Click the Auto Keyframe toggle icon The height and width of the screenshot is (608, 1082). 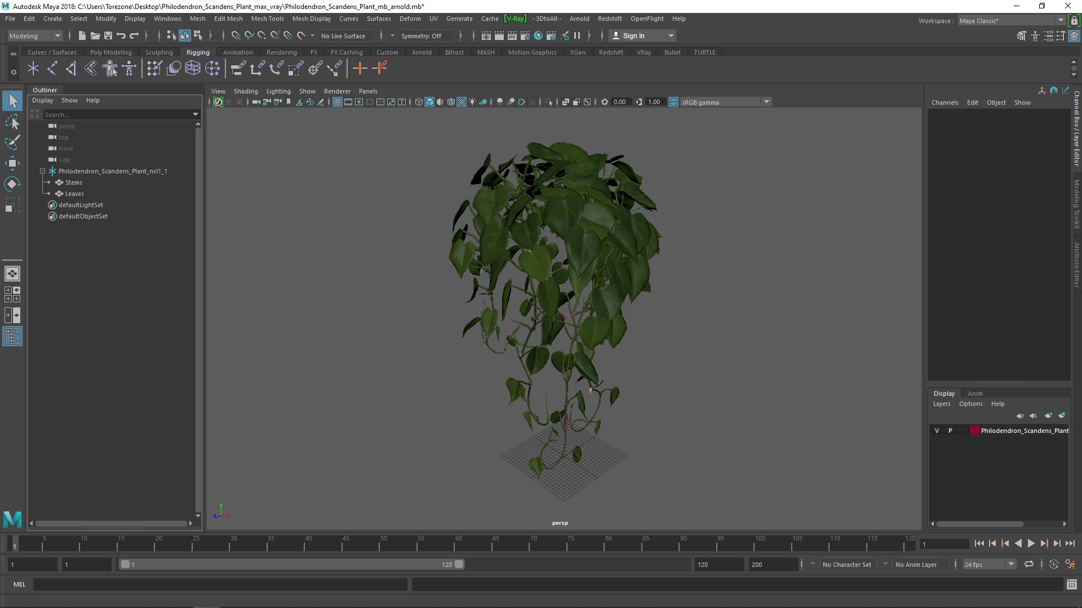point(1053,564)
